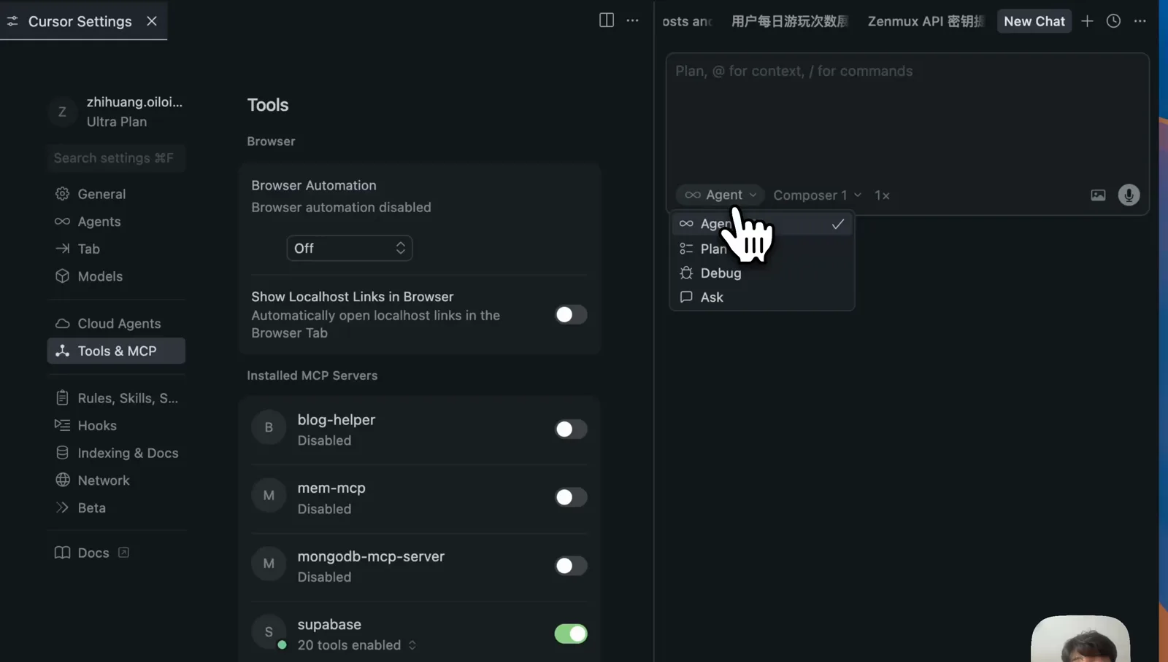Open the Composer 1 model dropdown

(818, 195)
